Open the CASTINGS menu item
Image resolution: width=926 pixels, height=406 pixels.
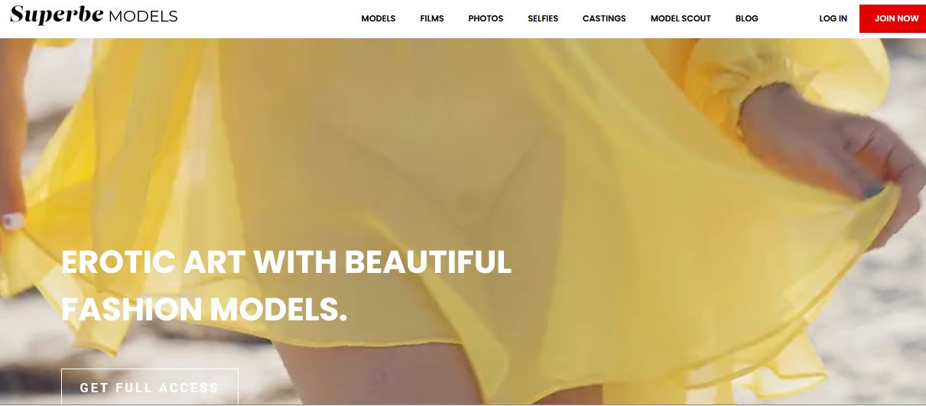coord(604,18)
